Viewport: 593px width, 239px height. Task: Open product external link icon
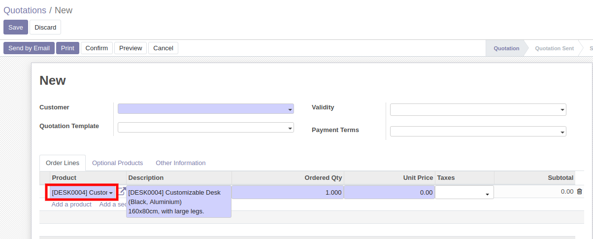(x=122, y=191)
